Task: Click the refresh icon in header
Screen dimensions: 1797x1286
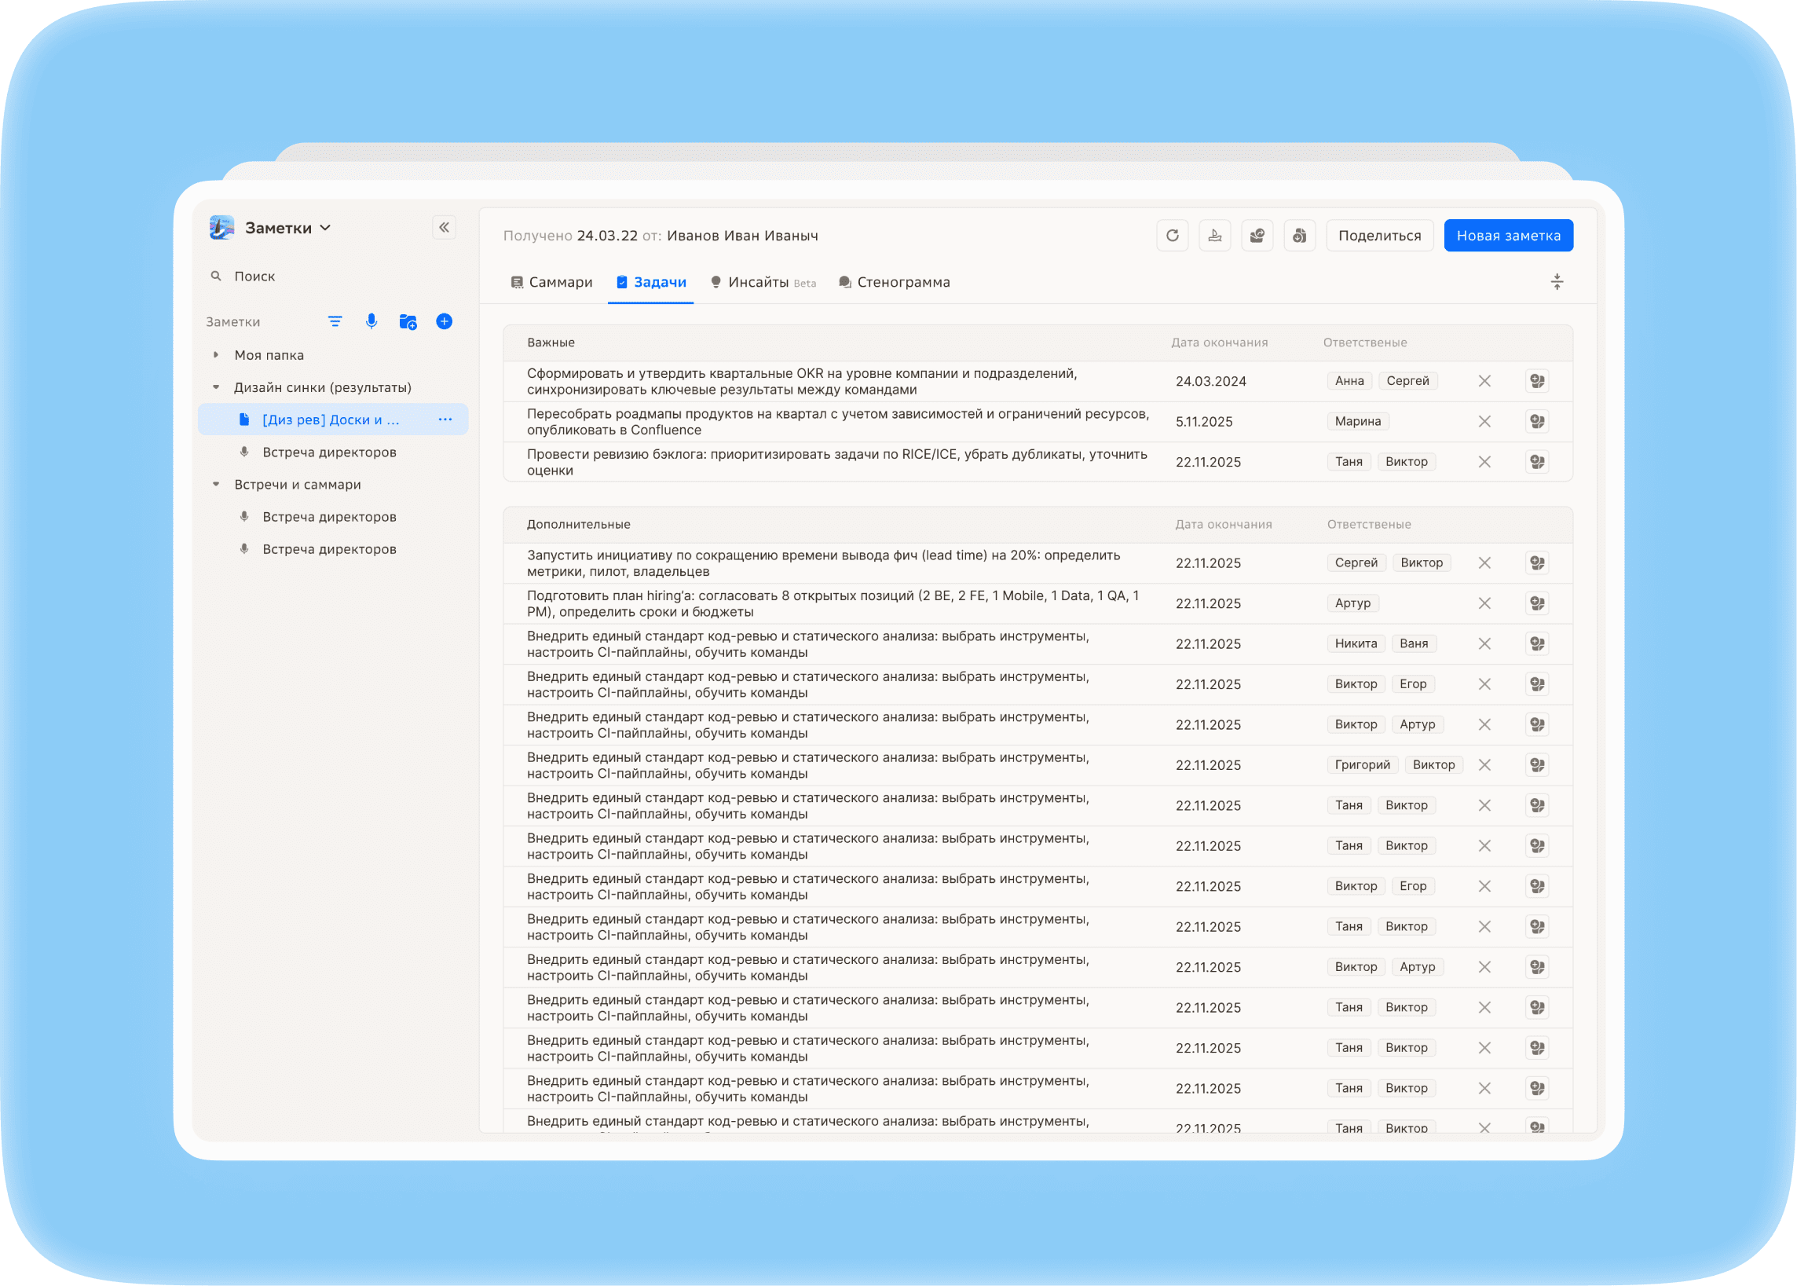Action: coord(1173,235)
